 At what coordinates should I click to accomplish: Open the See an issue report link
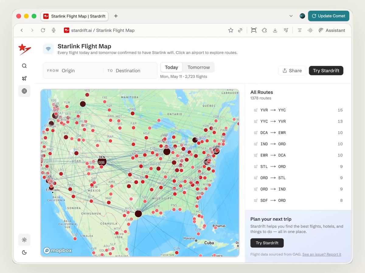click(322, 254)
